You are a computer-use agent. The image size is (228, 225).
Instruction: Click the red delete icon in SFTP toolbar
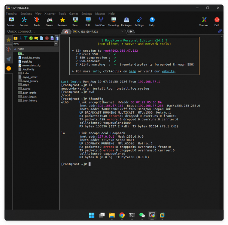pos(47,38)
